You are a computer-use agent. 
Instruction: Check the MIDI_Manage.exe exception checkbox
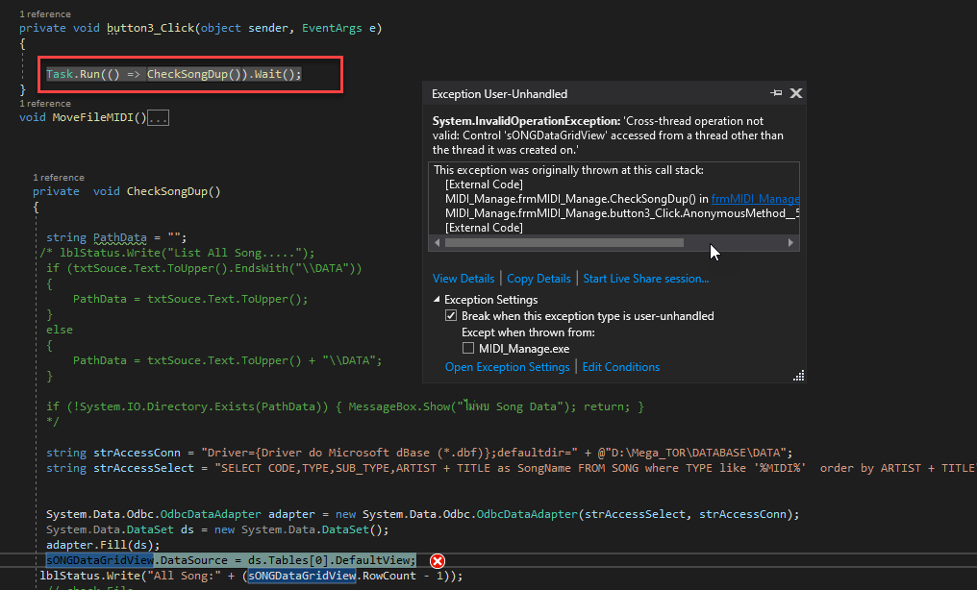click(469, 348)
